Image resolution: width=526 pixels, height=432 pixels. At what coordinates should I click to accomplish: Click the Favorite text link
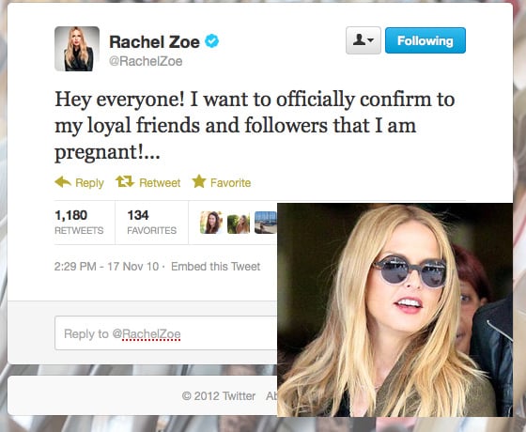coord(230,183)
